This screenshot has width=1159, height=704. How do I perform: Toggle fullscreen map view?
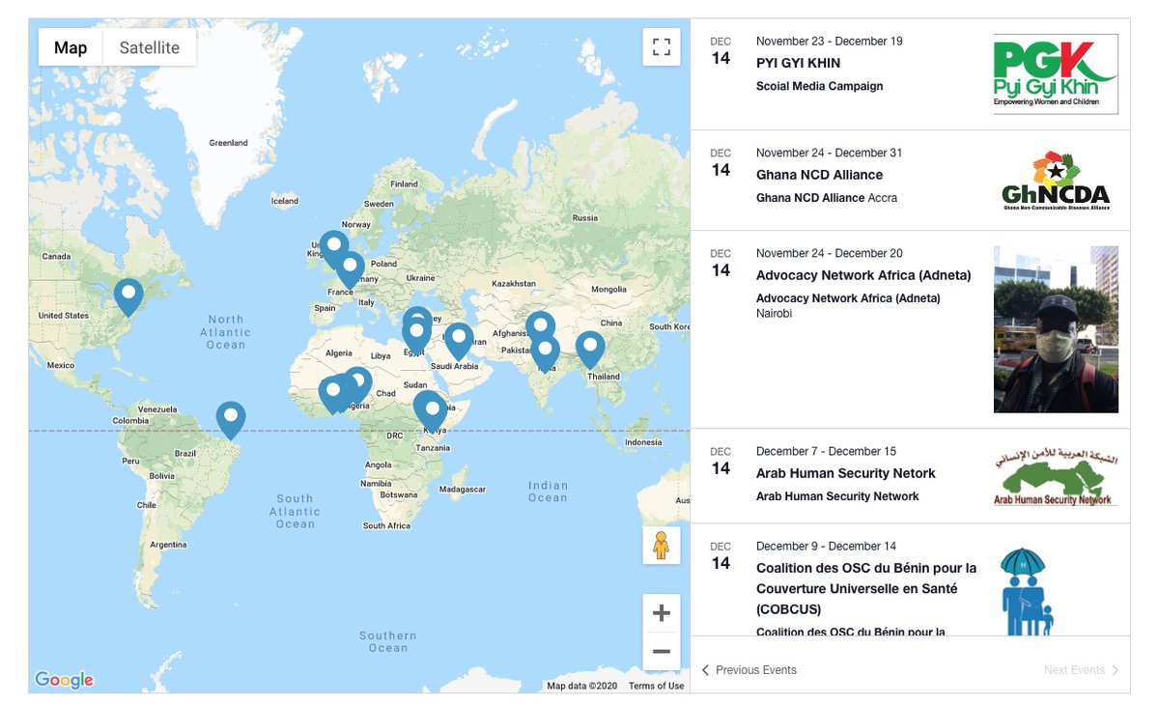(x=662, y=47)
